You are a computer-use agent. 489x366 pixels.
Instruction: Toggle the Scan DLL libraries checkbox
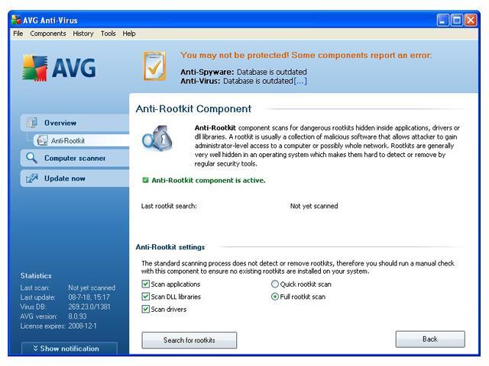pos(146,297)
